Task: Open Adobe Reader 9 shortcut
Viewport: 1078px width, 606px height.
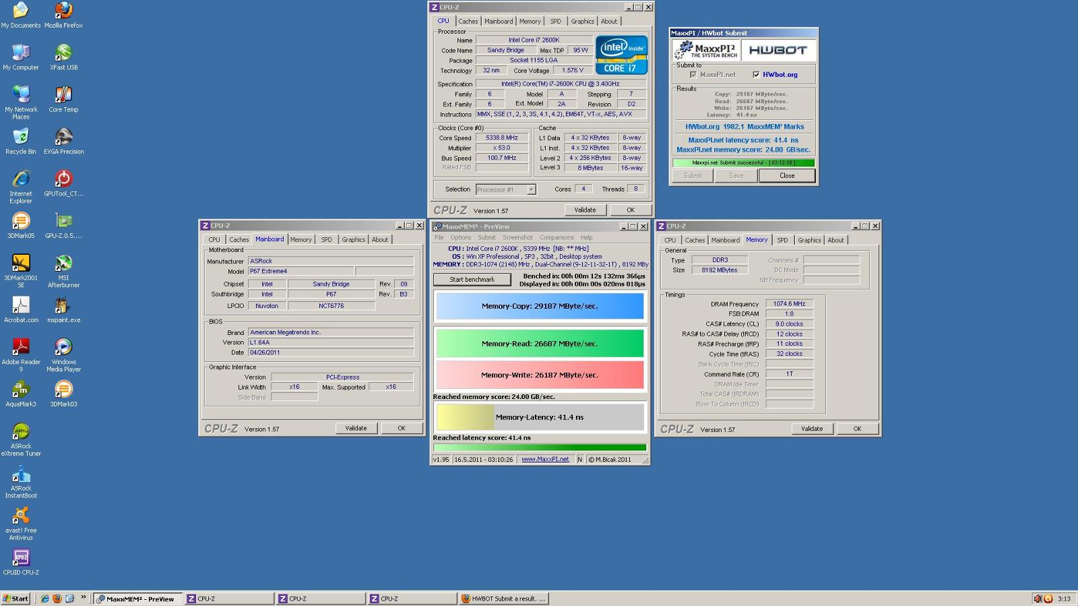Action: click(20, 355)
